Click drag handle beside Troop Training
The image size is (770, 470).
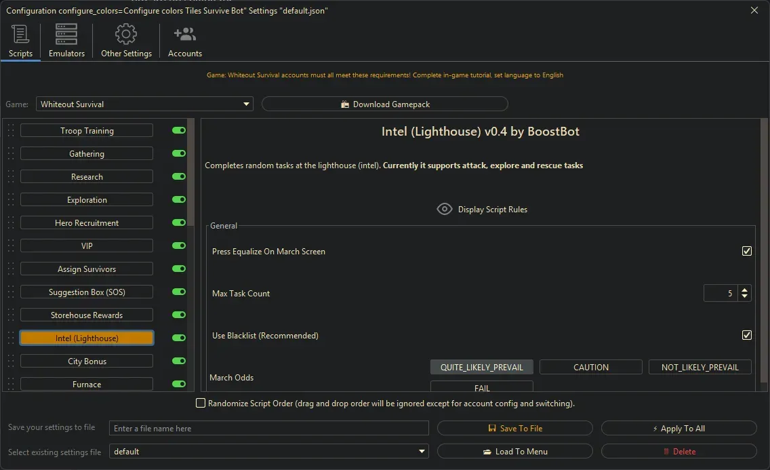click(11, 131)
